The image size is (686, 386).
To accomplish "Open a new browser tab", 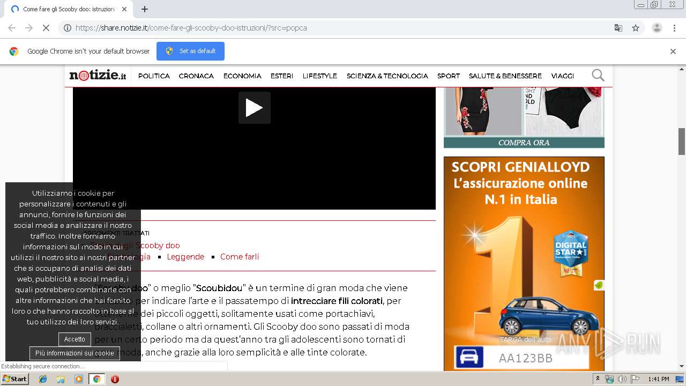I will tap(145, 9).
